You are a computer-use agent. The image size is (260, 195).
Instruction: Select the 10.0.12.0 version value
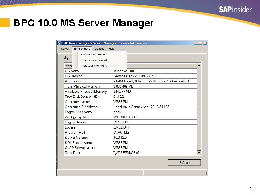click(120, 138)
